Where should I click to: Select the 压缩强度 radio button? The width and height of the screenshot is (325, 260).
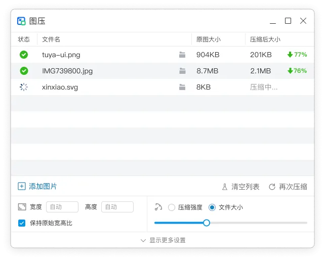click(x=172, y=207)
